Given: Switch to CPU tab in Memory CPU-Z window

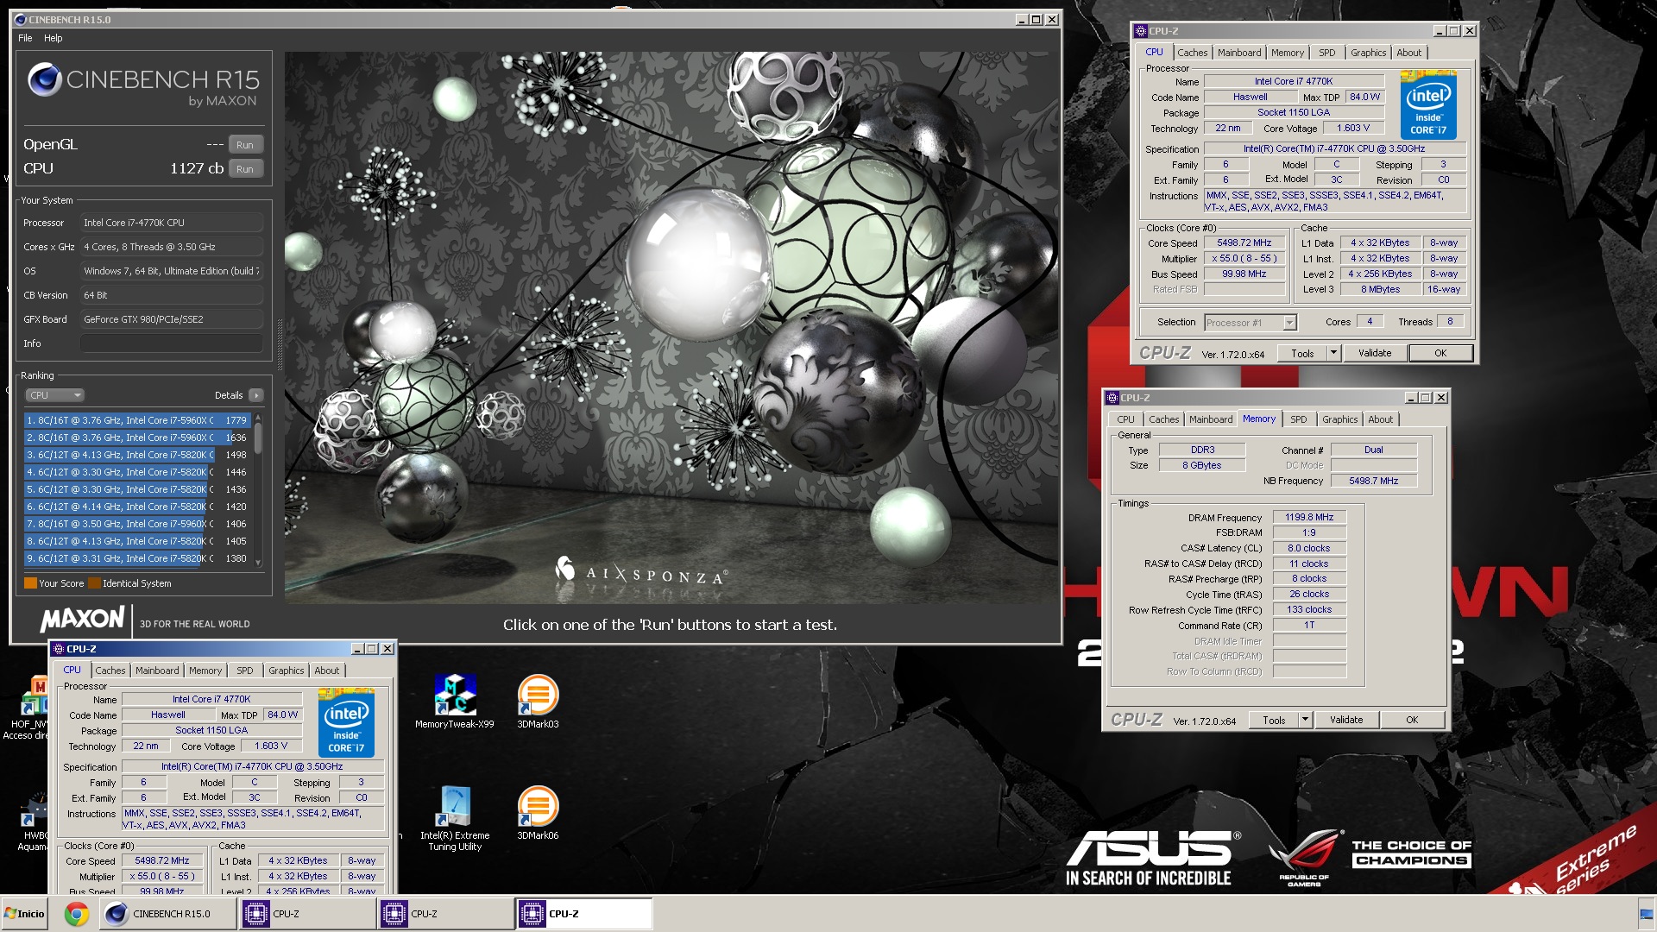Looking at the screenshot, I should 1125,419.
